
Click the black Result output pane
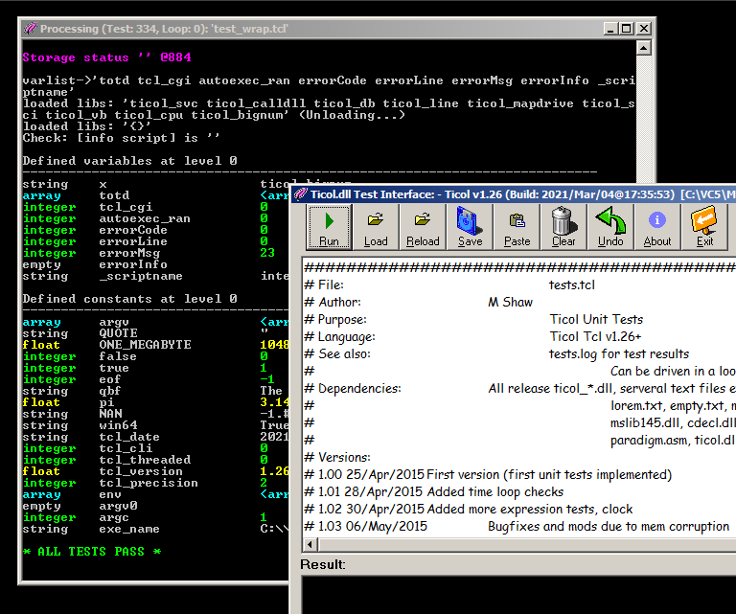tap(517, 594)
